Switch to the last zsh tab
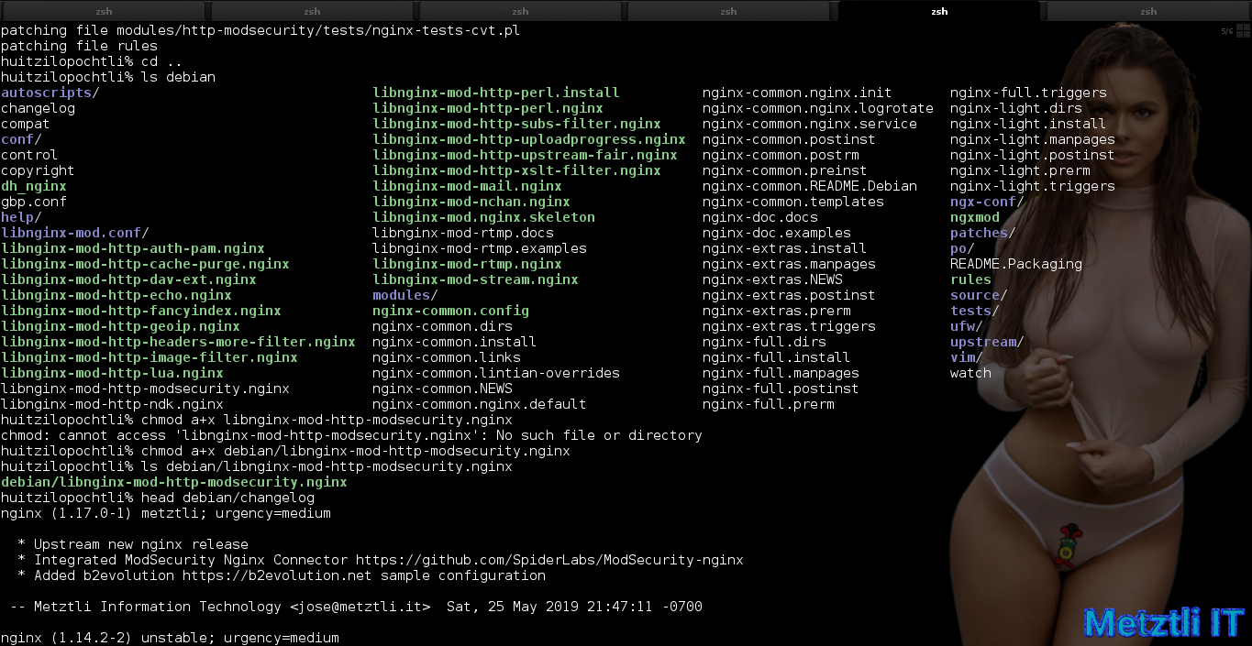The width and height of the screenshot is (1252, 646). 1148,11
